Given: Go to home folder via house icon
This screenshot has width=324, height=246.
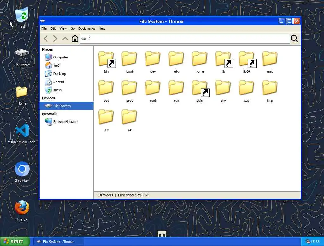Looking at the screenshot, I should pos(75,39).
